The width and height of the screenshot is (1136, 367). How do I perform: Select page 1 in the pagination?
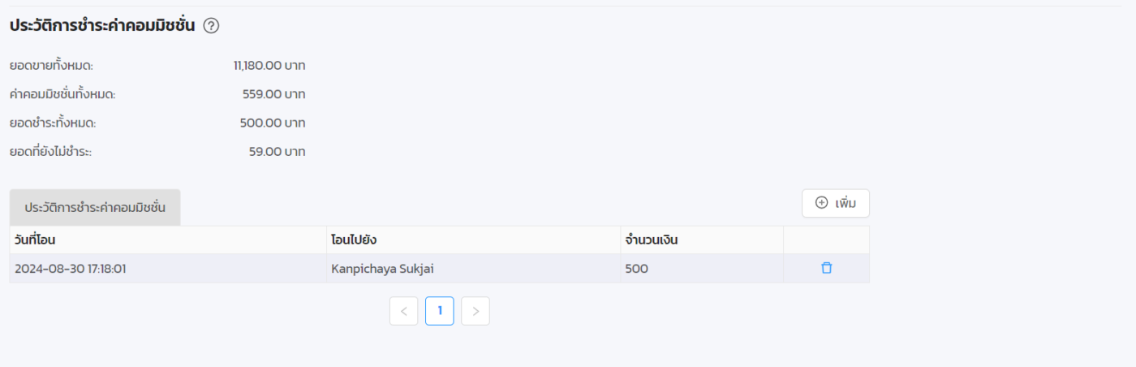point(440,311)
